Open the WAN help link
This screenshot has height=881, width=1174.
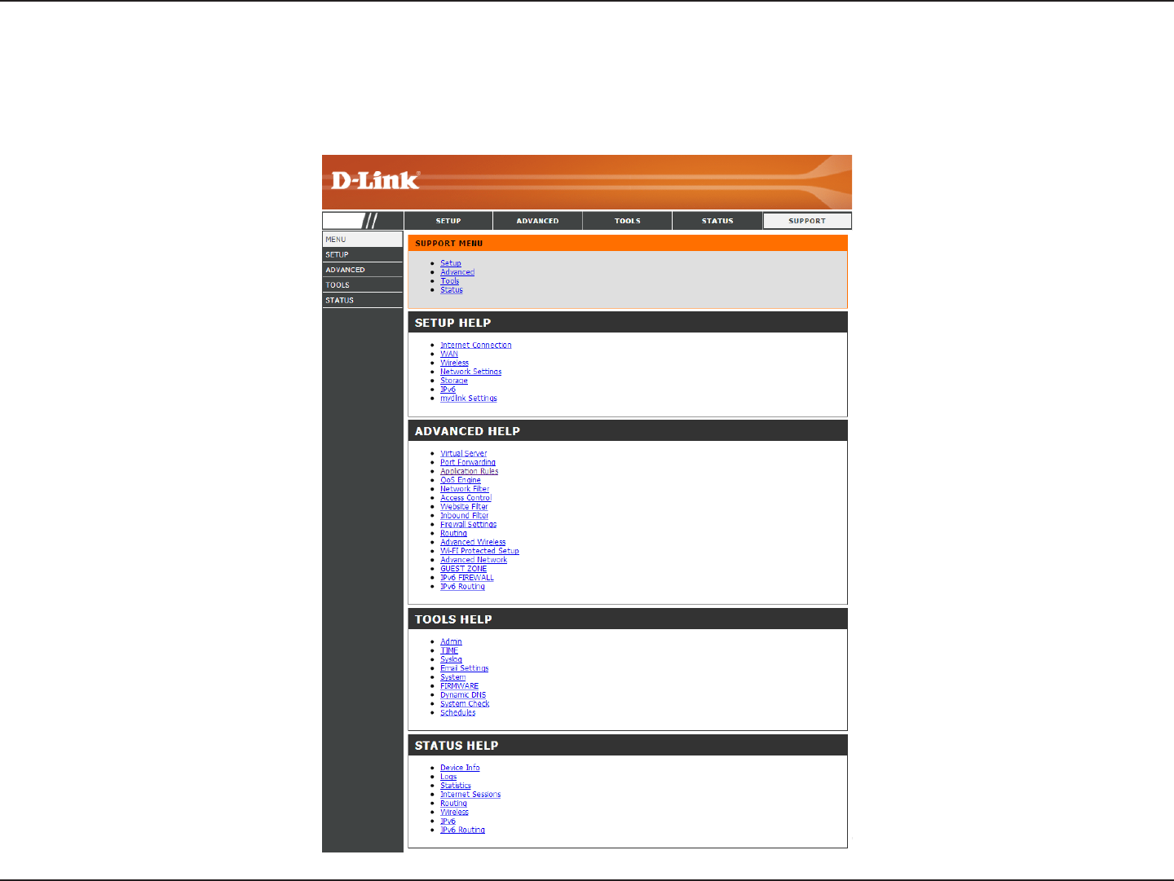pyautogui.click(x=449, y=355)
